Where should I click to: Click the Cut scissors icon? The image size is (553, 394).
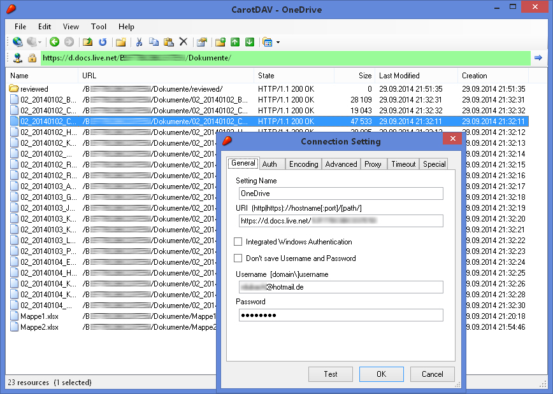[140, 42]
